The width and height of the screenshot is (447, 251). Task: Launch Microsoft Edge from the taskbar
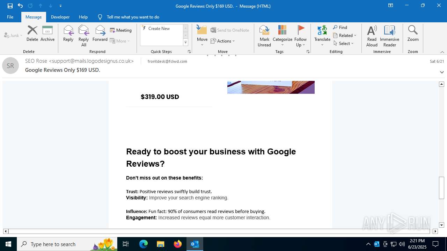[x=144, y=244]
